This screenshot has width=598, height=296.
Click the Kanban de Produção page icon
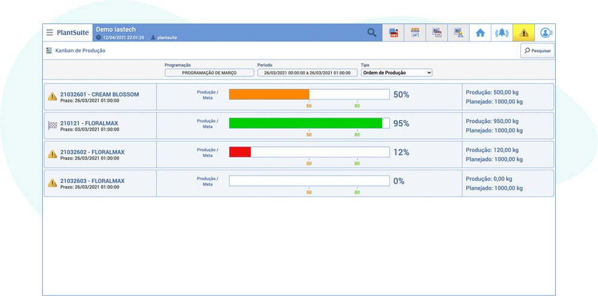point(49,51)
